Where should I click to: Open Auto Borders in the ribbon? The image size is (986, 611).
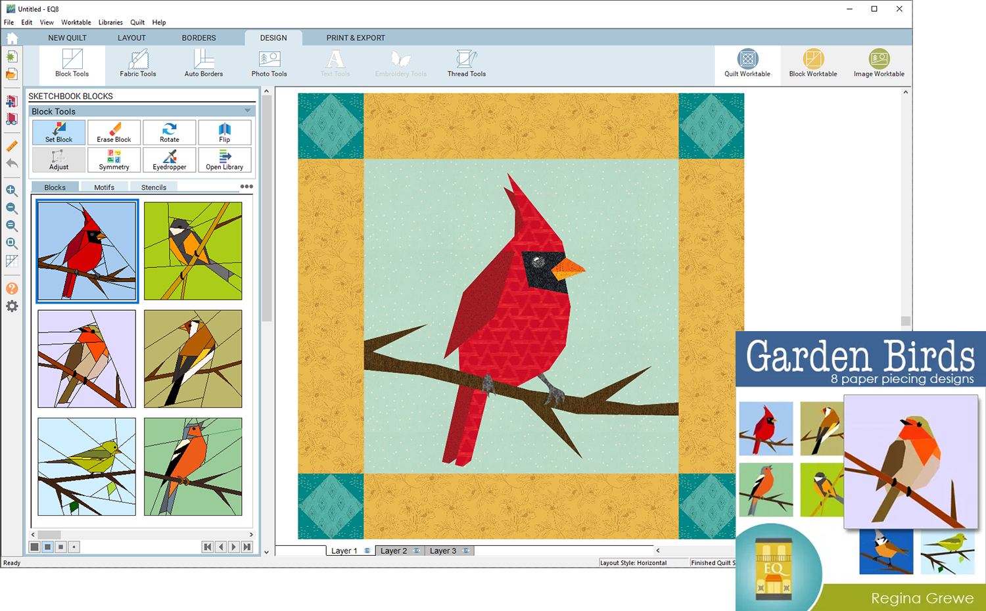click(204, 64)
